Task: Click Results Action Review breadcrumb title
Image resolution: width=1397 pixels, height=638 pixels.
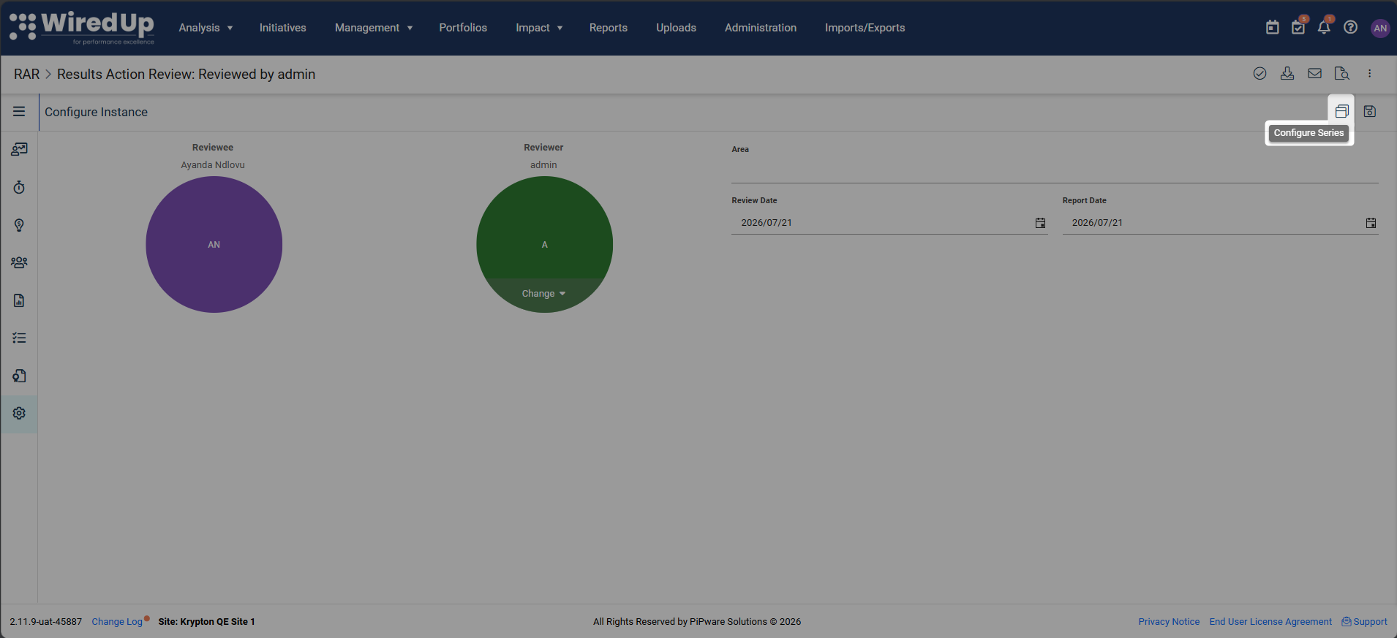Action: click(x=187, y=75)
